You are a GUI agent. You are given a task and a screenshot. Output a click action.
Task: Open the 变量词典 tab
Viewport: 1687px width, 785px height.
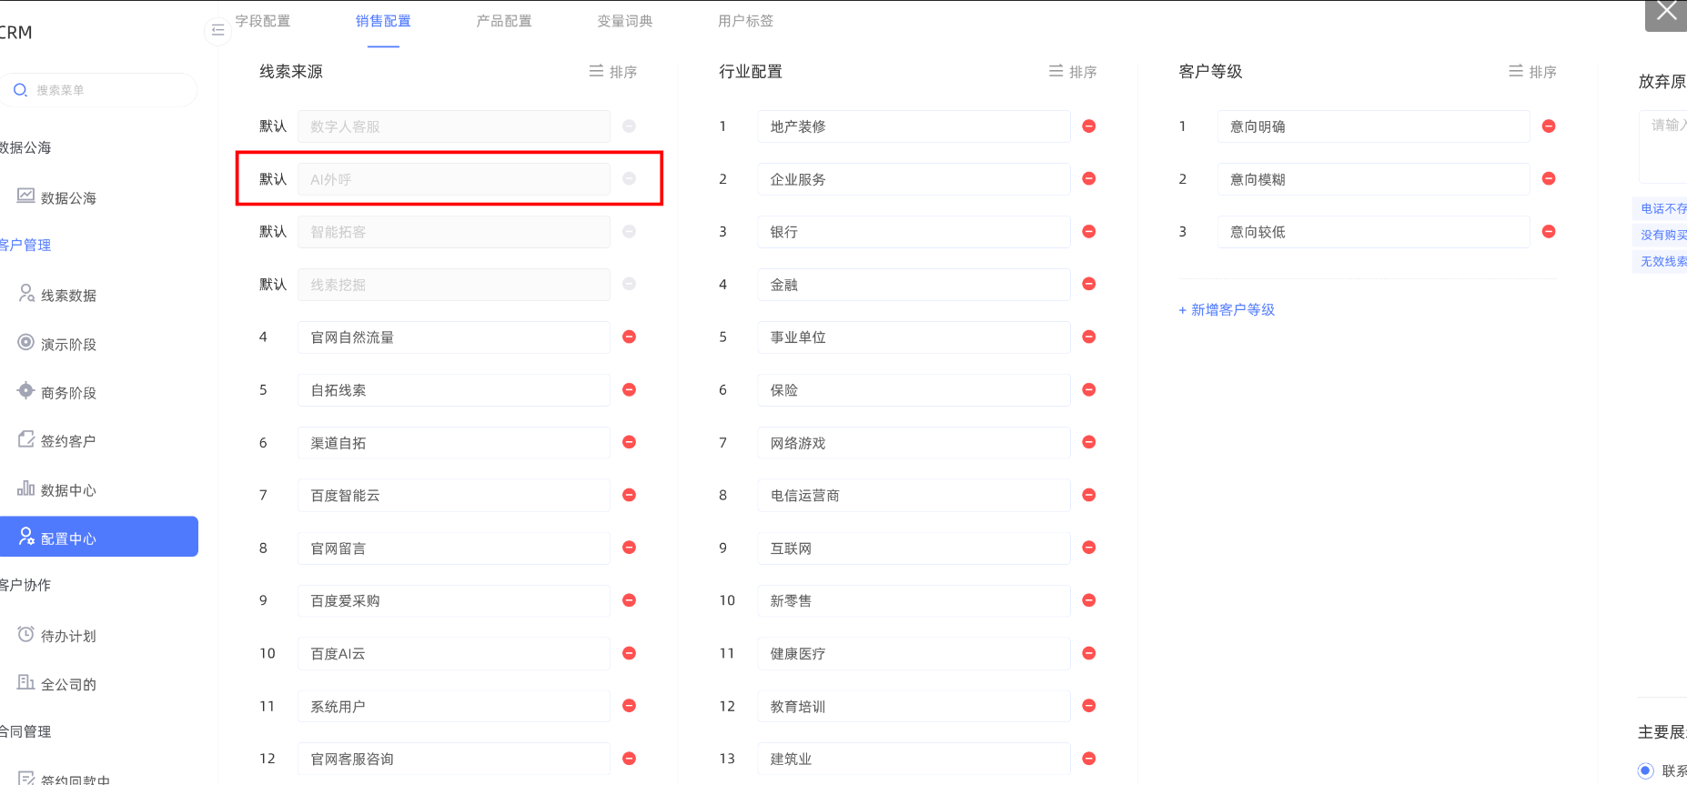624,21
